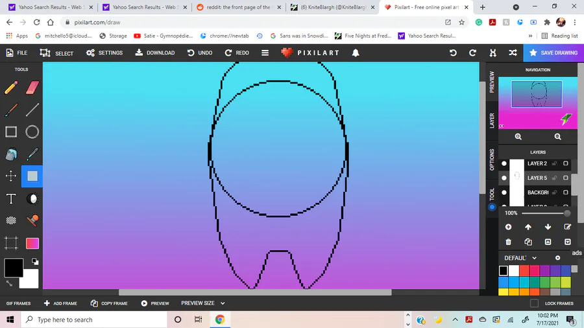
Task: Open the Settings menu
Action: click(x=104, y=53)
